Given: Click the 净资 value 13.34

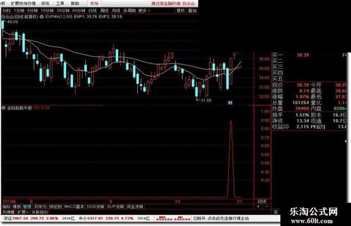Looking at the screenshot, I should 303,121.
